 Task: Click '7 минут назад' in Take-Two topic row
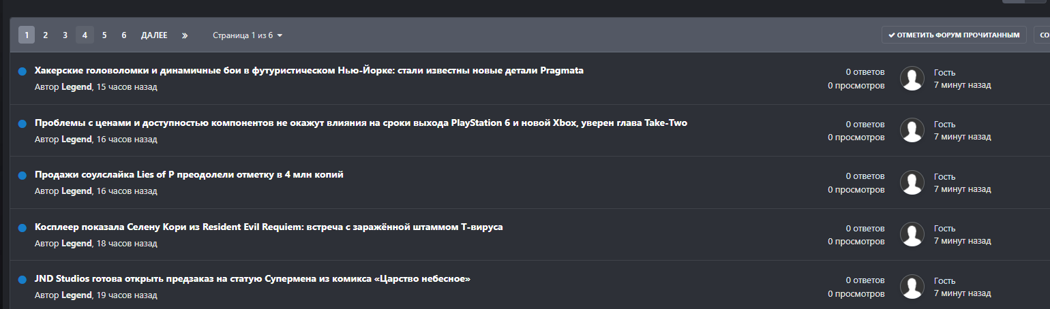pos(962,137)
